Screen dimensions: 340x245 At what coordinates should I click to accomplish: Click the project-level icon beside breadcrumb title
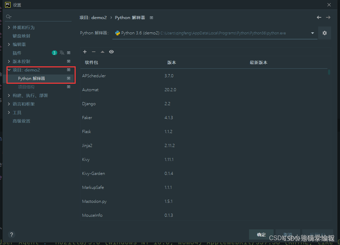click(151, 18)
